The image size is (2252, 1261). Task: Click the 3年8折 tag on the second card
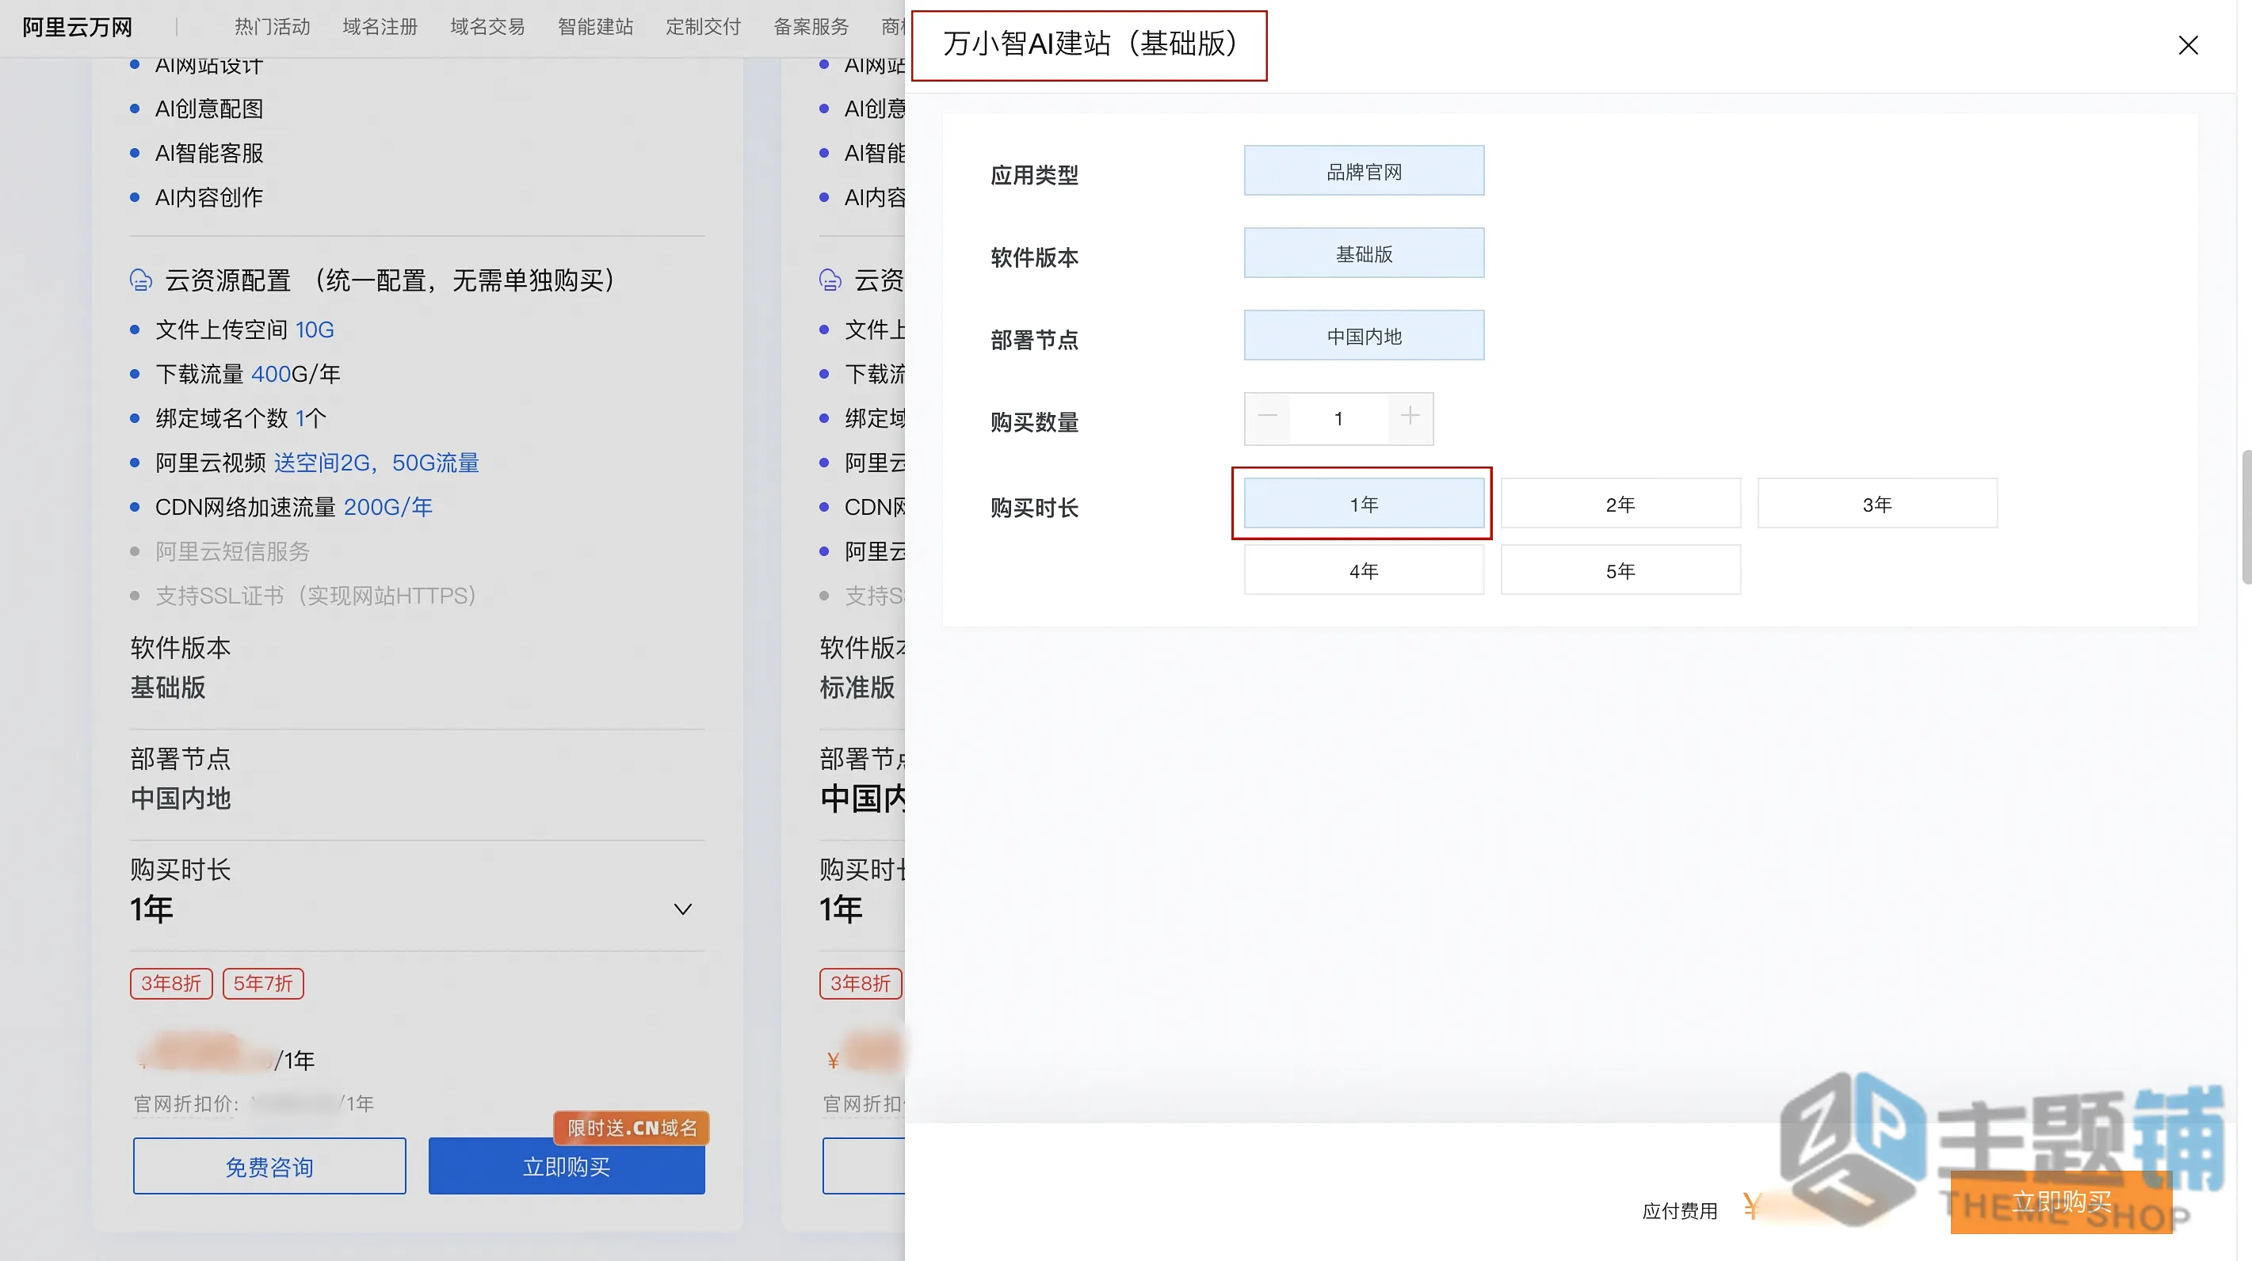[861, 984]
